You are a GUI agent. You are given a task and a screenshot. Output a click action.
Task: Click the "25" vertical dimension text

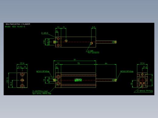pos(151,80)
